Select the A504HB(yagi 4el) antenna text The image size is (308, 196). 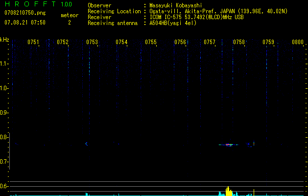pos(173,23)
